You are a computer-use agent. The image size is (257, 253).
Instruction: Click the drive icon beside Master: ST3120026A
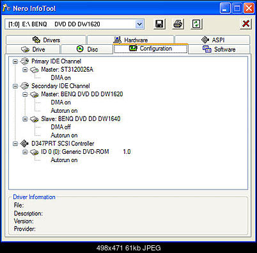coord(35,70)
